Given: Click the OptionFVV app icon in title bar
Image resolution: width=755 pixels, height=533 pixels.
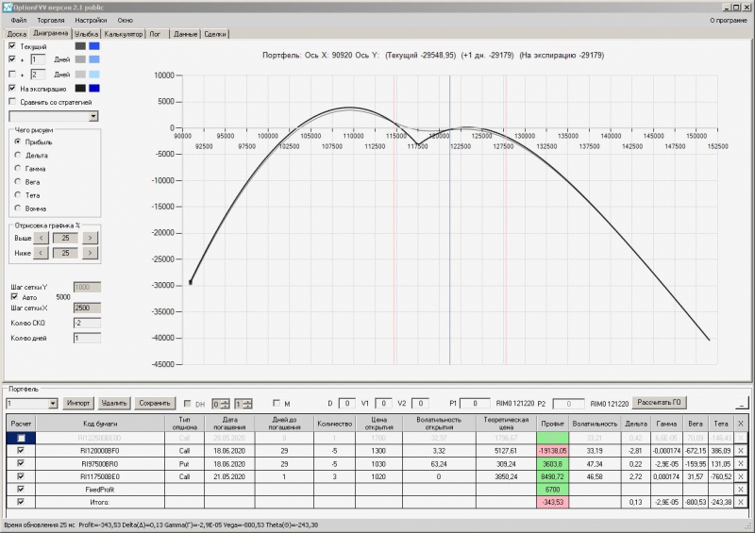Looking at the screenshot, I should [x=8, y=7].
